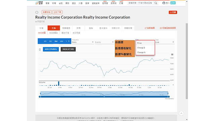215x121 pixels.
Task: Select the 1D range button
Action: (45, 41)
